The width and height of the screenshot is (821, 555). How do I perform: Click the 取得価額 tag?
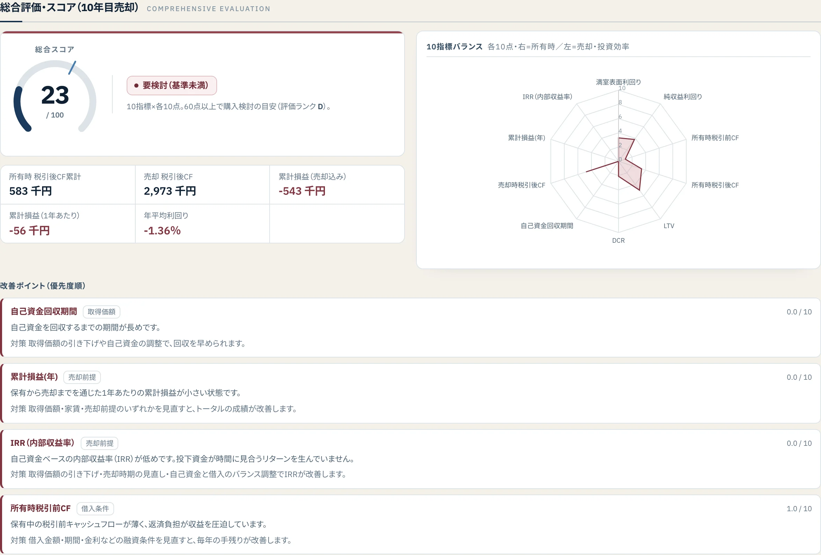click(101, 312)
